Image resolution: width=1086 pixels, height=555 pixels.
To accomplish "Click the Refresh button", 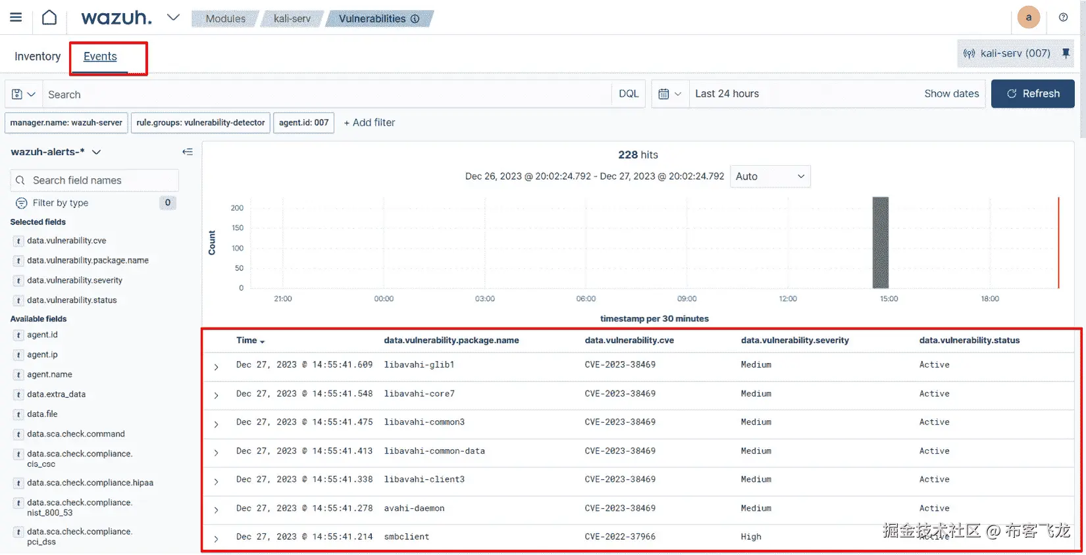I will click(x=1033, y=93).
